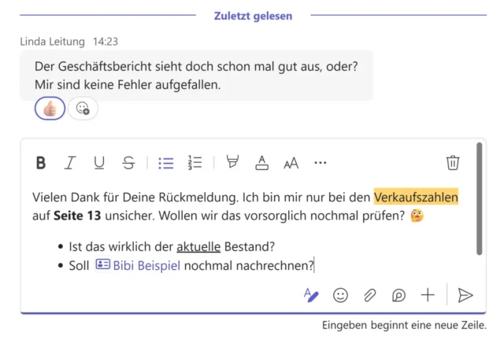Click the highlighted word Verkaufszahlen
The width and height of the screenshot is (504, 340).
pos(416,197)
